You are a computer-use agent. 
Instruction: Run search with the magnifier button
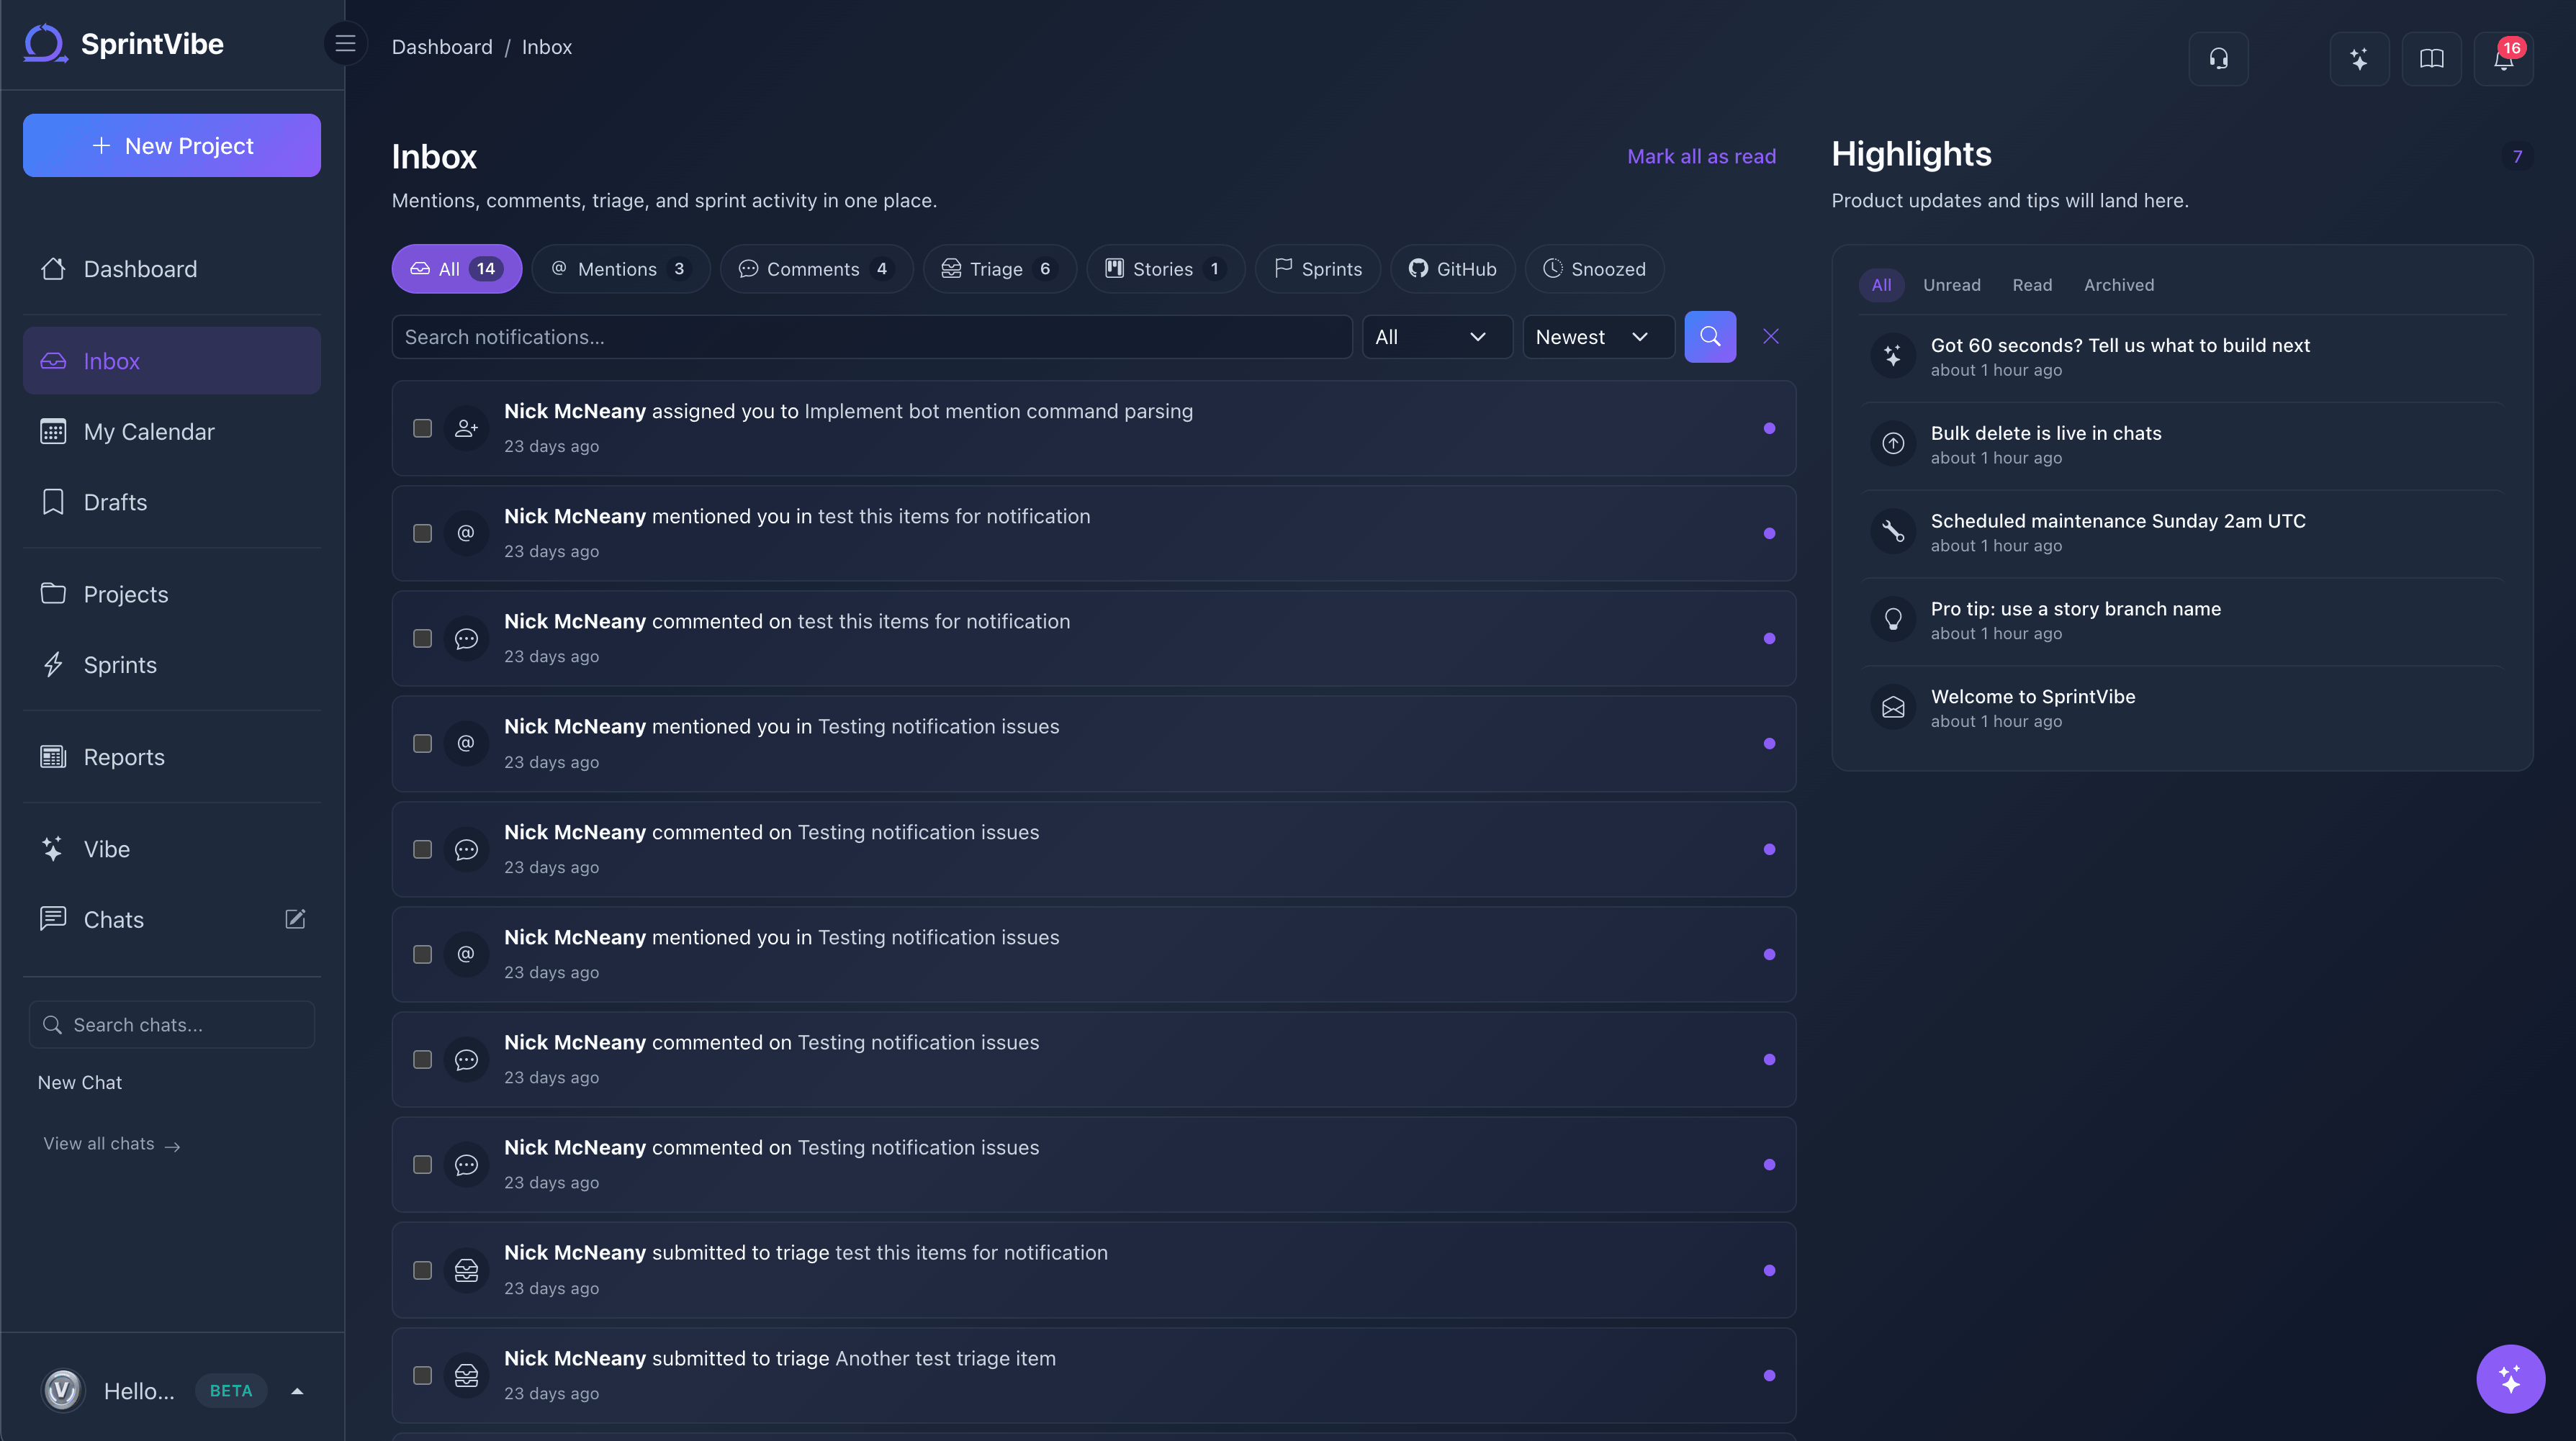pyautogui.click(x=1710, y=337)
